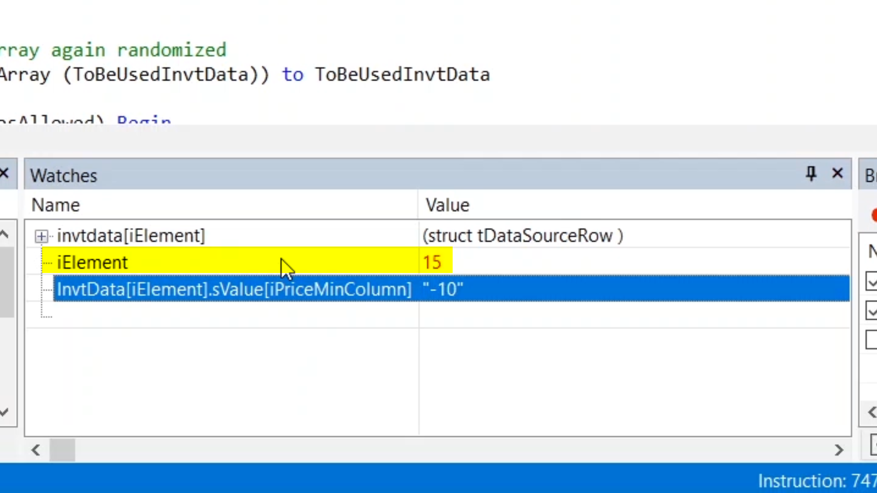Select the InvtData sValue iPriceMinColumn watch
The height and width of the screenshot is (493, 877).
[x=234, y=289]
